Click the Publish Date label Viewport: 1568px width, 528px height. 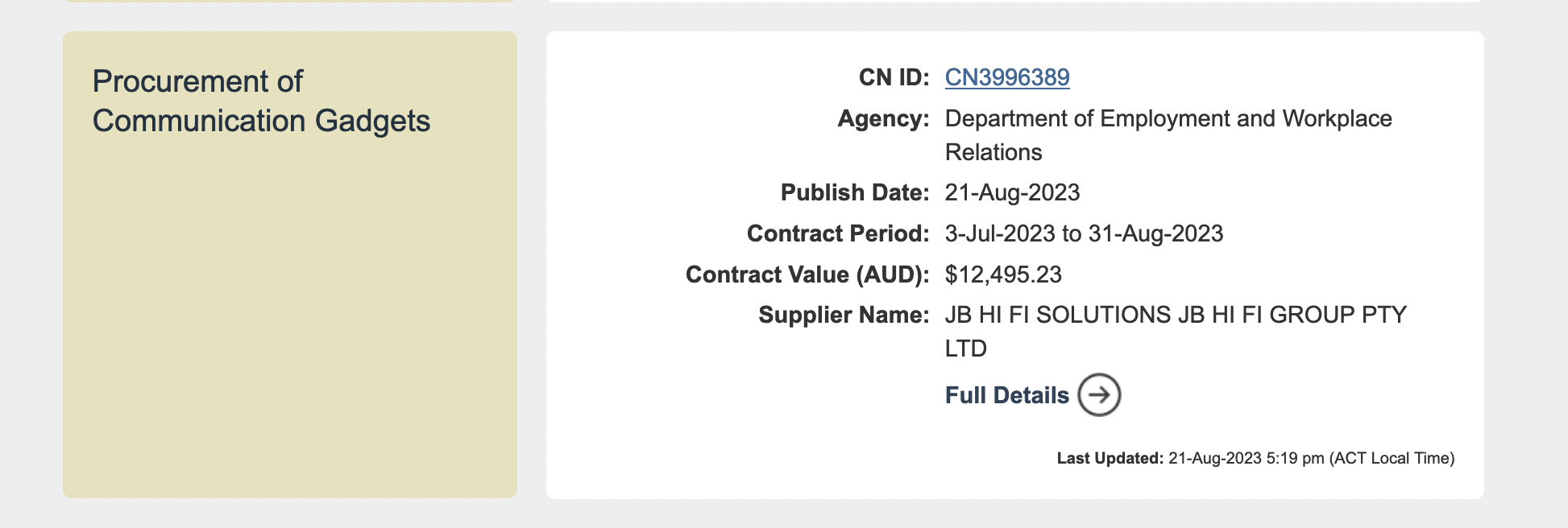[855, 192]
